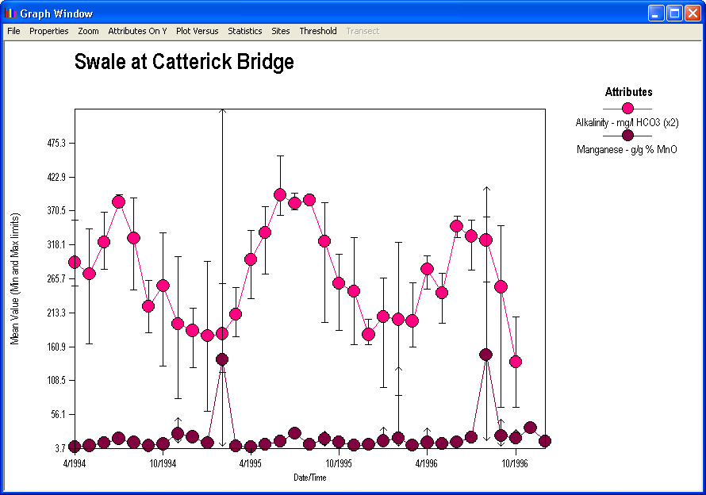Open the Statistics menu
Viewport: 706px width, 495px height.
pyautogui.click(x=244, y=31)
